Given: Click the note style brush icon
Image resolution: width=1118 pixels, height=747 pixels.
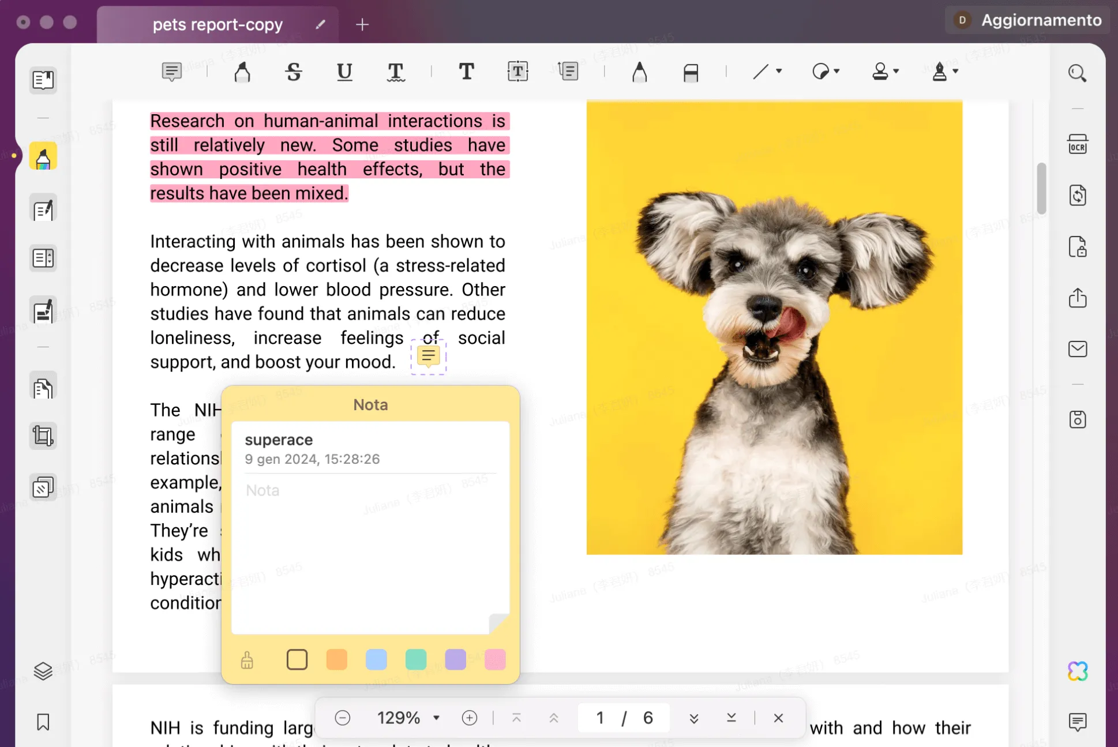Looking at the screenshot, I should 247,659.
